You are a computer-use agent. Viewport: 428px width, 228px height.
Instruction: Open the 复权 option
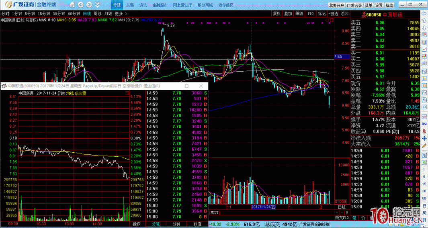point(277,13)
